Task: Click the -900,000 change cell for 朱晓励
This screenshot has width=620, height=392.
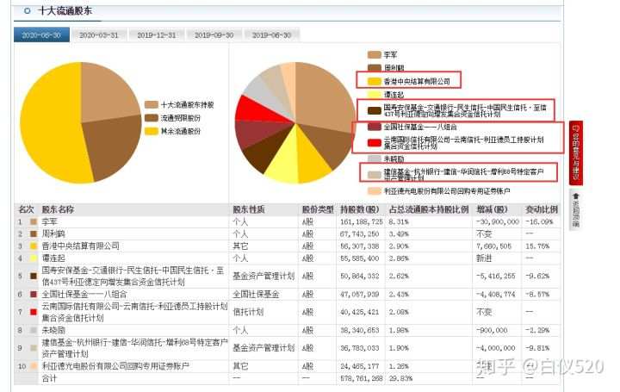Action: (x=492, y=330)
